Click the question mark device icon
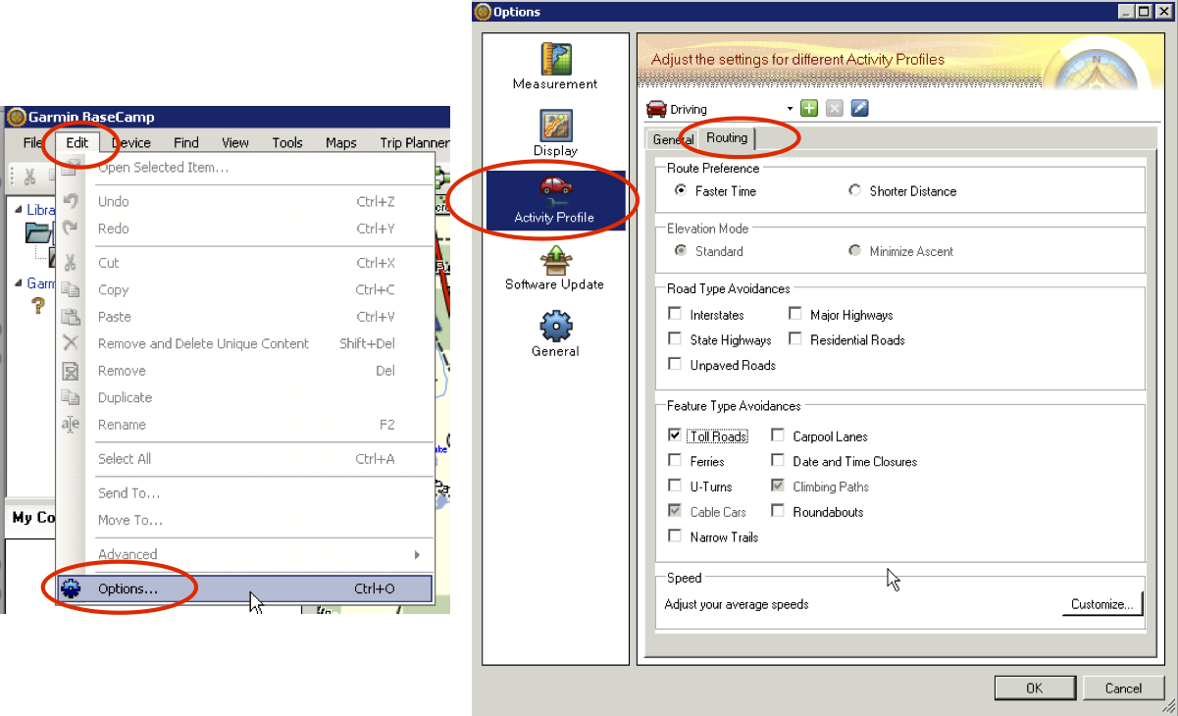Image resolution: width=1178 pixels, height=716 pixels. pos(38,306)
